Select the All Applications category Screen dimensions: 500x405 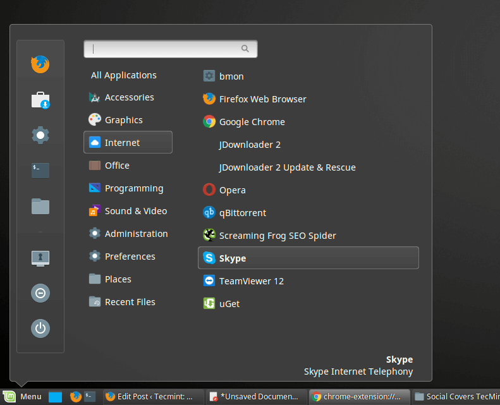tap(124, 75)
